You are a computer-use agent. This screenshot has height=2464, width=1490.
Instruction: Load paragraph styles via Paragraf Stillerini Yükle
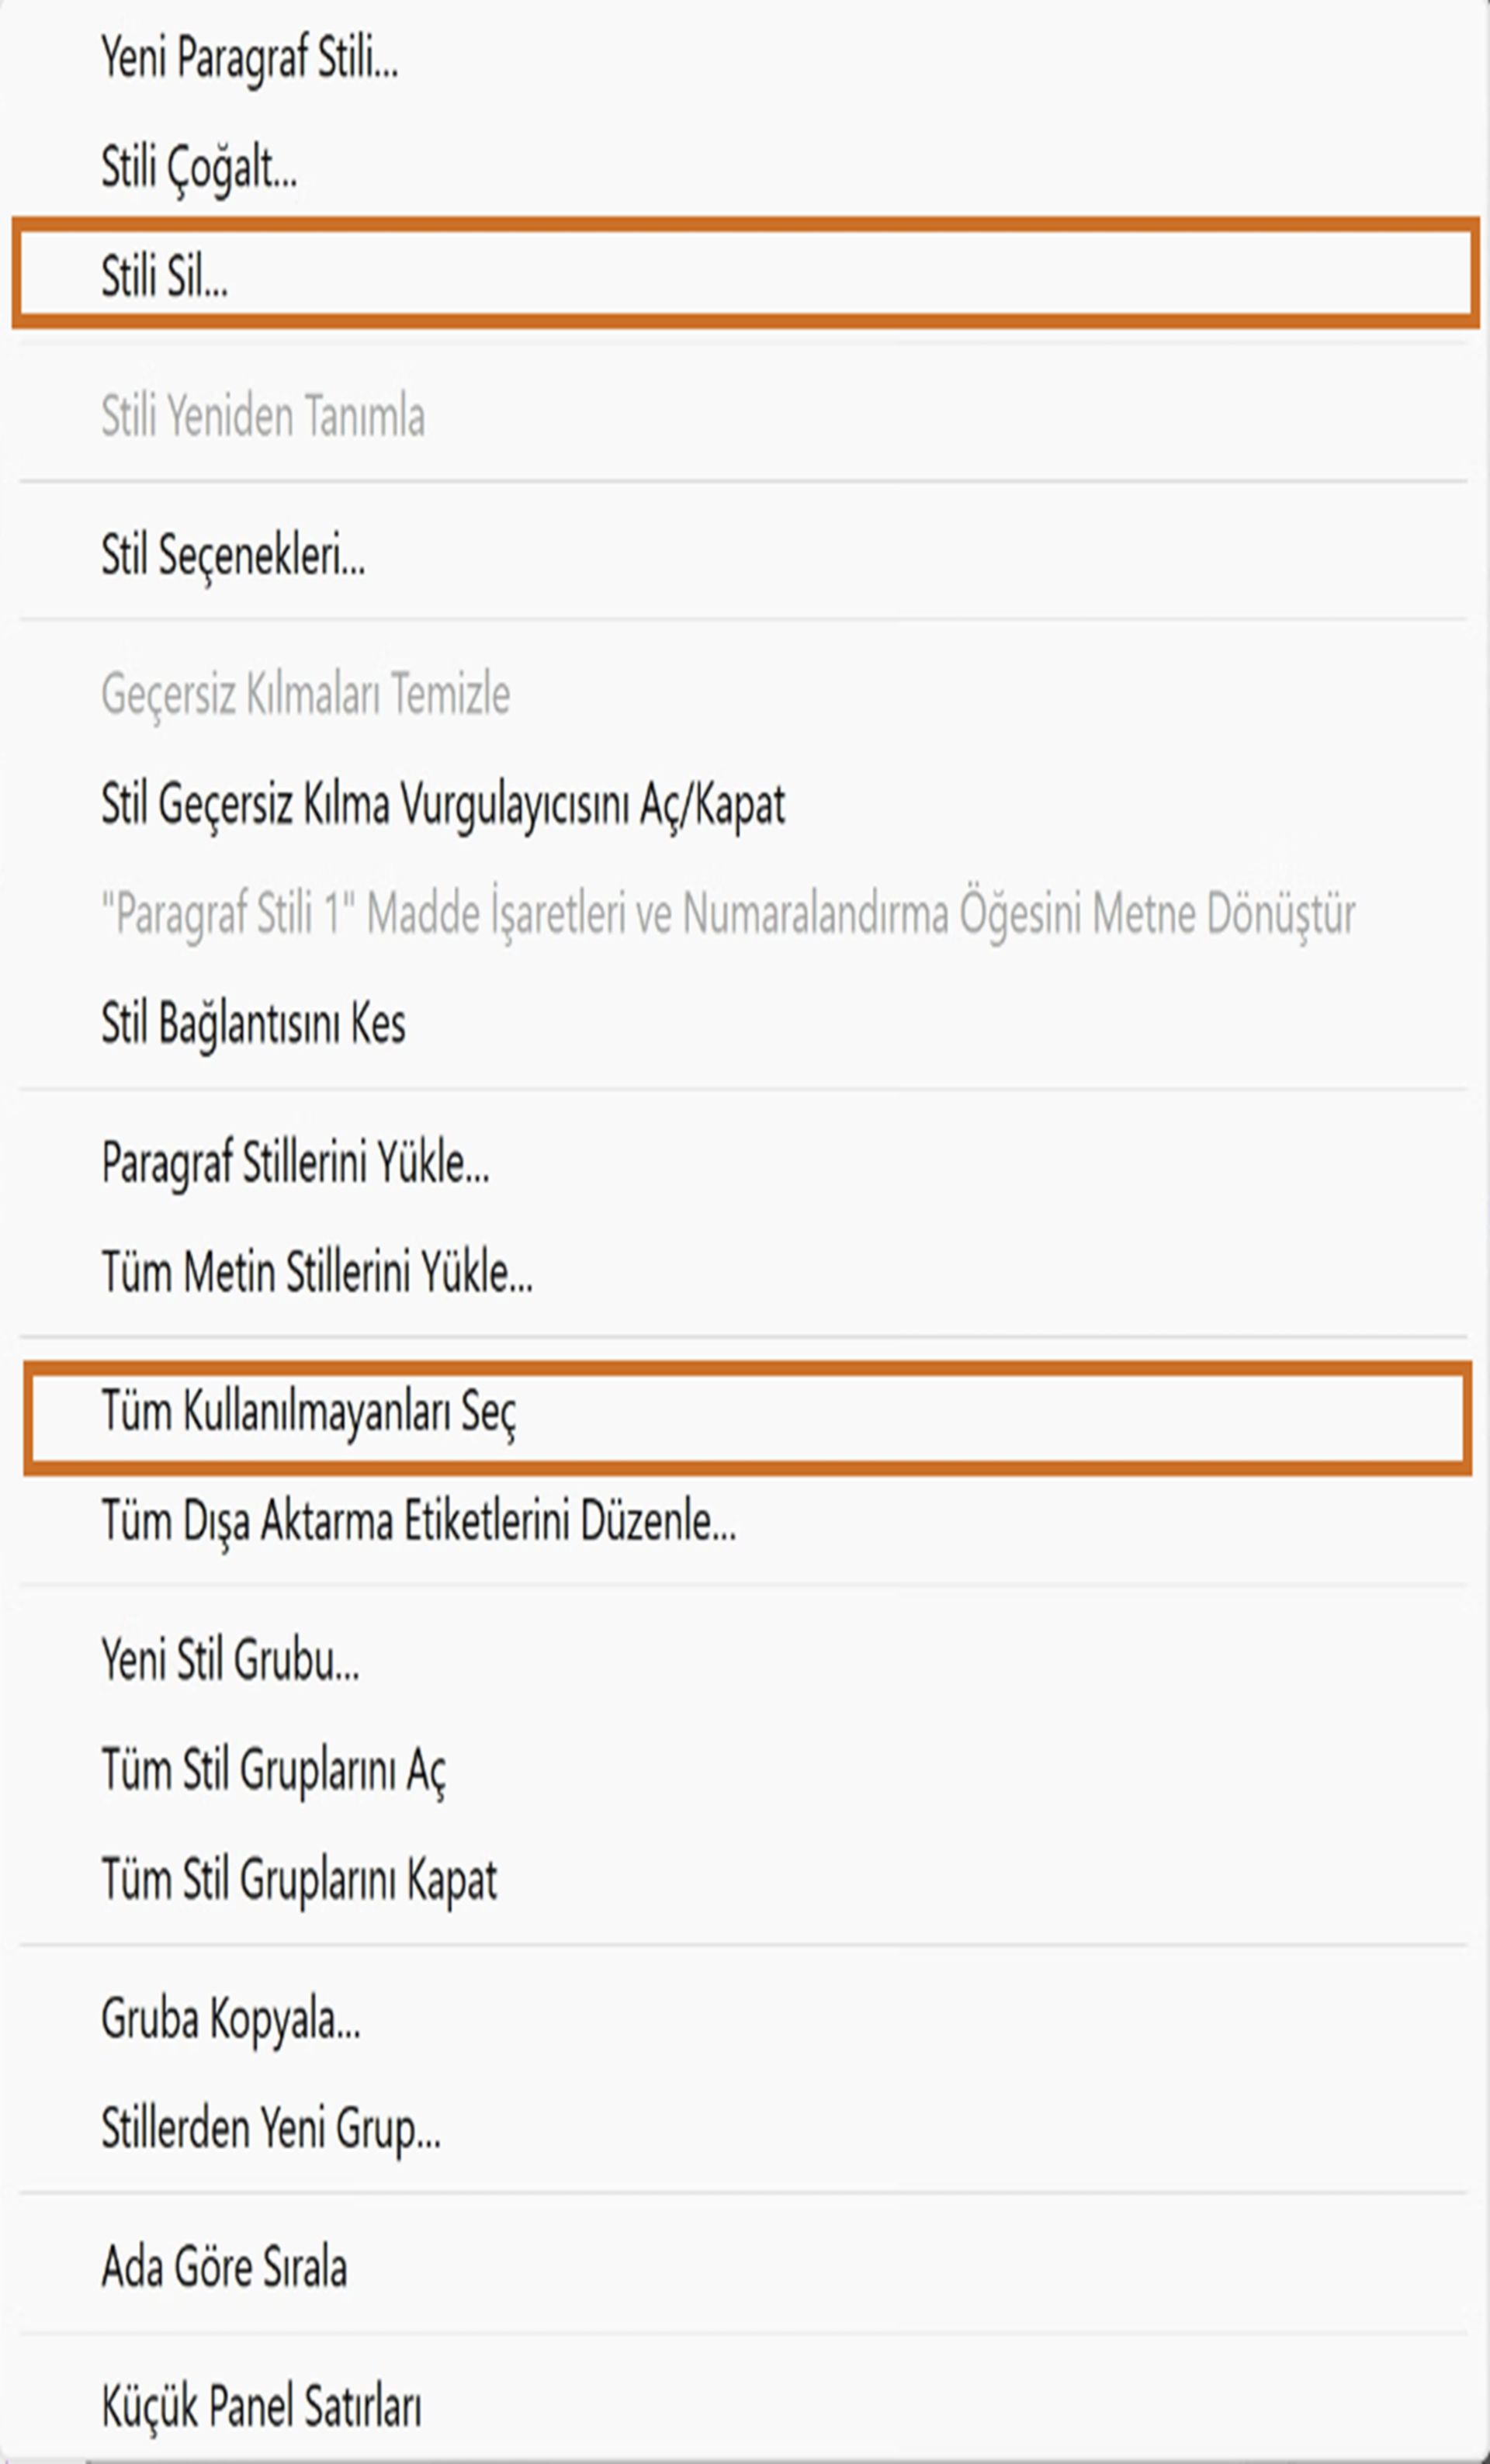point(295,1165)
